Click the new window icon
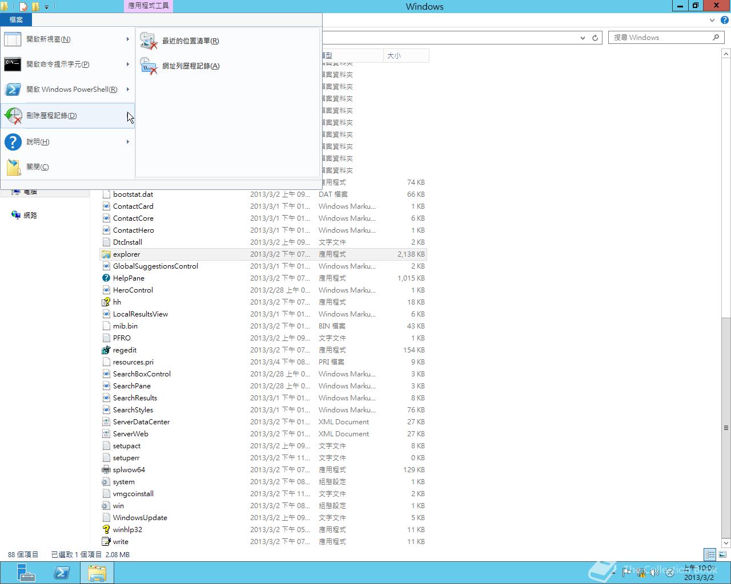731x584 pixels. 13,39
